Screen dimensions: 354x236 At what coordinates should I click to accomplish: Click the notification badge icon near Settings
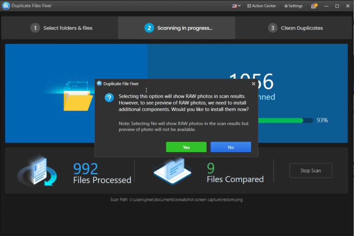[x=313, y=6]
